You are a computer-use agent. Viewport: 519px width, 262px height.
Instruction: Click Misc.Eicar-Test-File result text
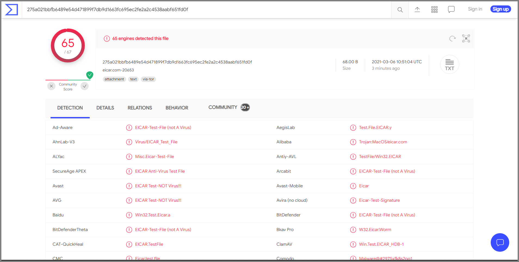[x=154, y=157]
